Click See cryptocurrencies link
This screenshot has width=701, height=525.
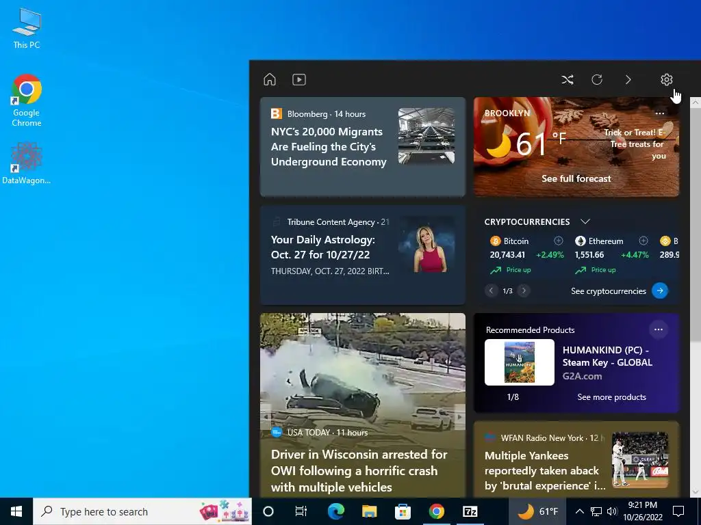point(609,291)
